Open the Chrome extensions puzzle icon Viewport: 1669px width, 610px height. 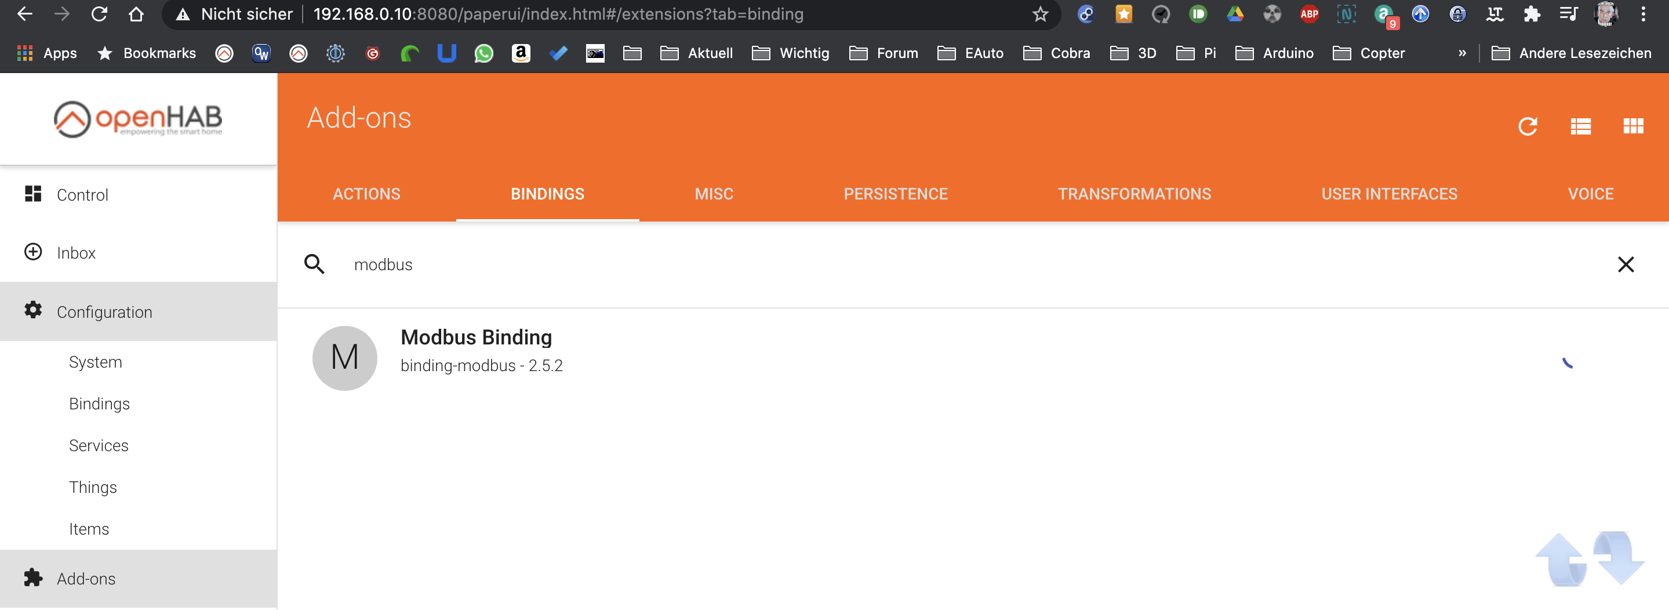1532,14
